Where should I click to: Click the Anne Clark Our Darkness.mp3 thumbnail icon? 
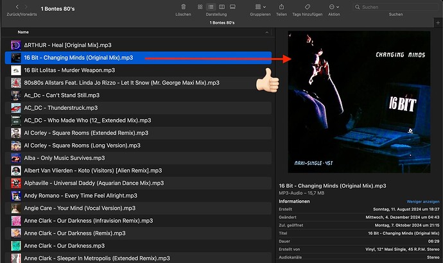point(16,246)
